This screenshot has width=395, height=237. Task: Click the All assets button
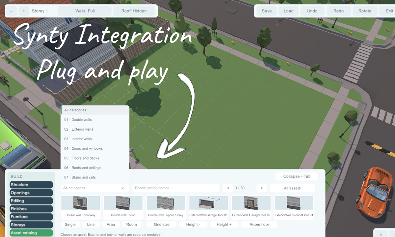(292, 188)
